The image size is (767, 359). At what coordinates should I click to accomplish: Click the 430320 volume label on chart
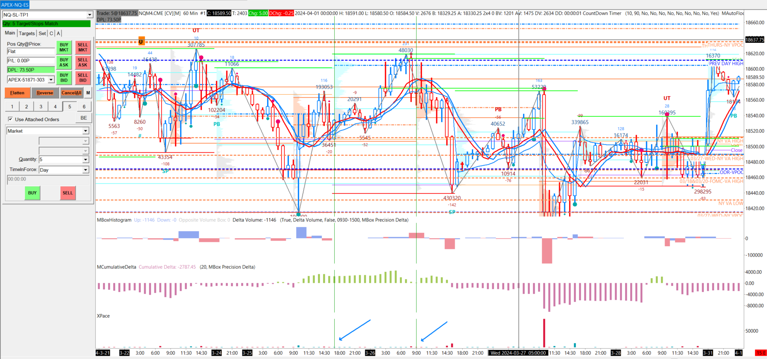452,198
